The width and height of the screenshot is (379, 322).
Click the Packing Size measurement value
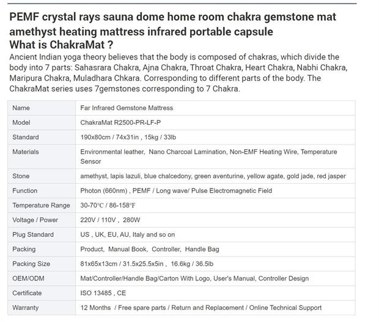click(x=147, y=264)
